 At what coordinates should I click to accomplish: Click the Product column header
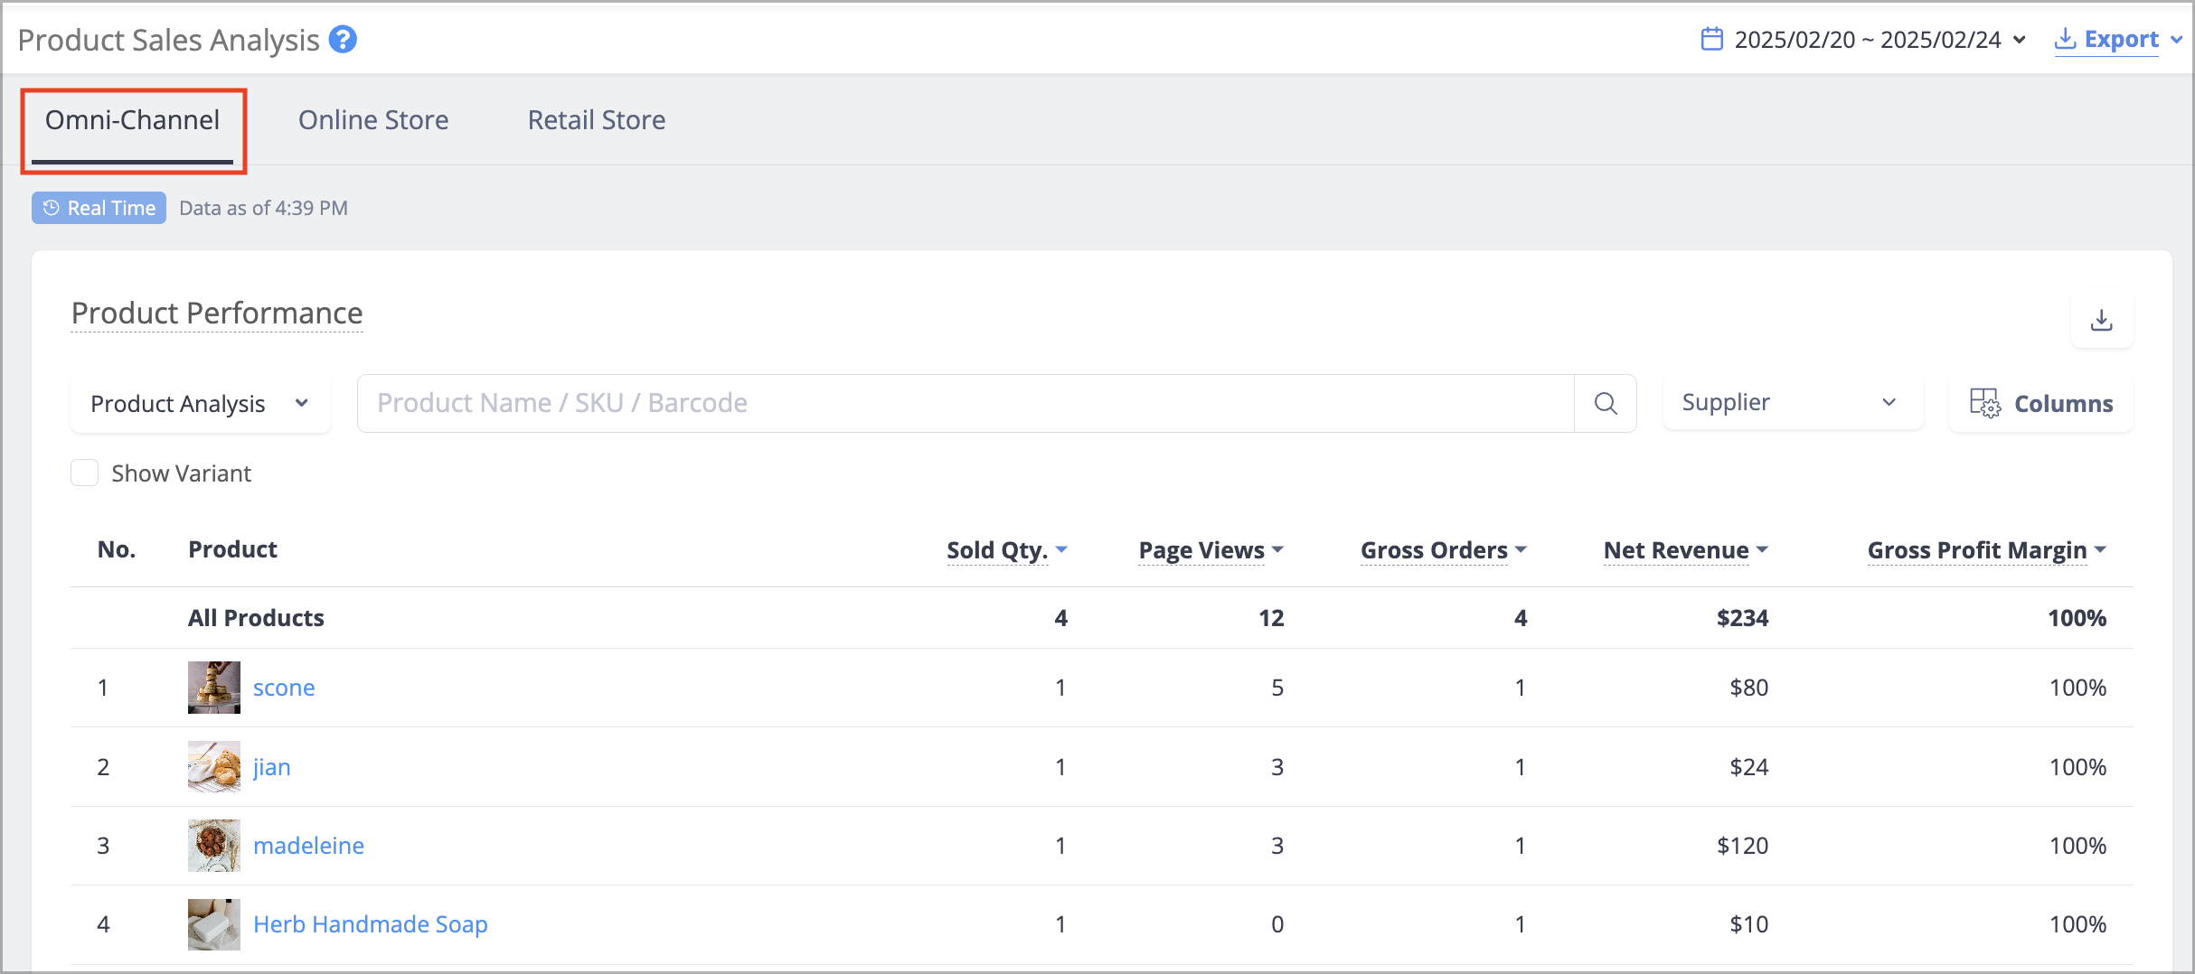(232, 549)
